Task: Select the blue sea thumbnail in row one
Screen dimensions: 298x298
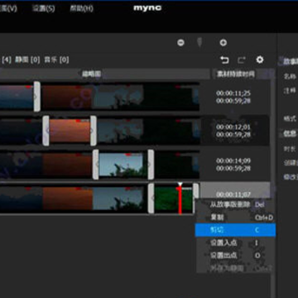Action: (17, 97)
